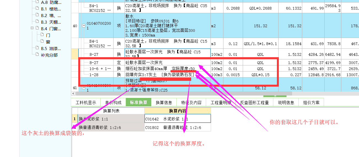Select the 窗 child node under B.4

click(x=48, y=42)
